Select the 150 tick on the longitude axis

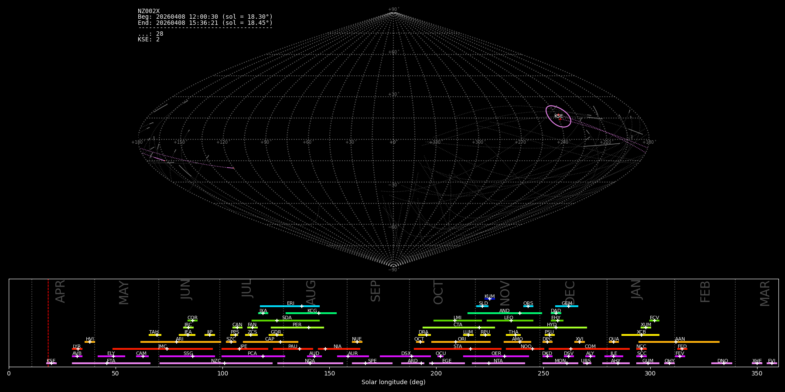[x=329, y=374]
